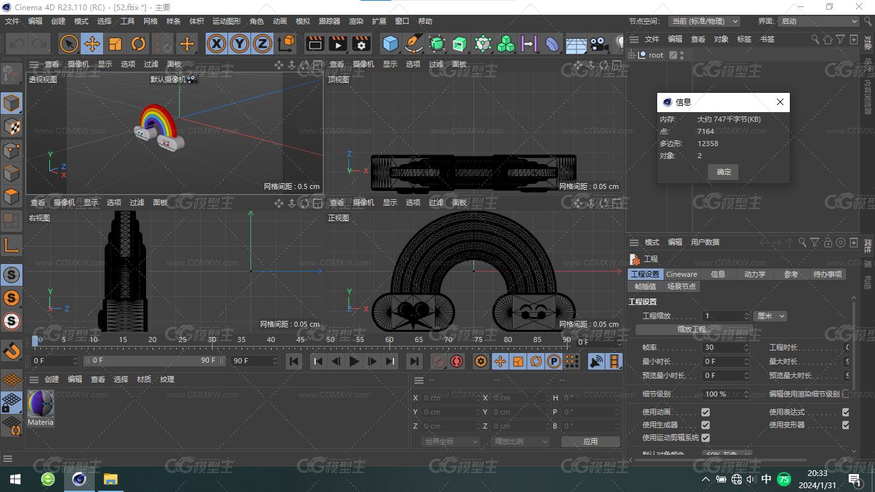875x492 pixels.
Task: Click the 工程缩放 value stepper arrows
Action: 746,316
